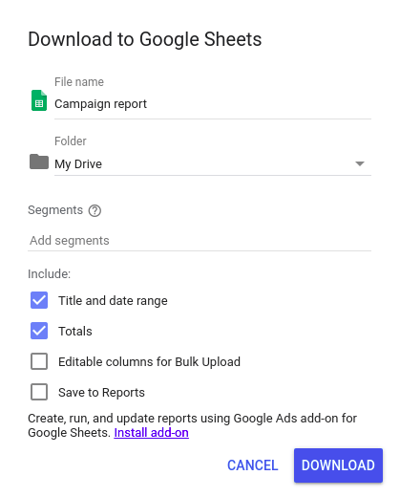Click the CANCEL button
The image size is (400, 497).
pos(253,465)
